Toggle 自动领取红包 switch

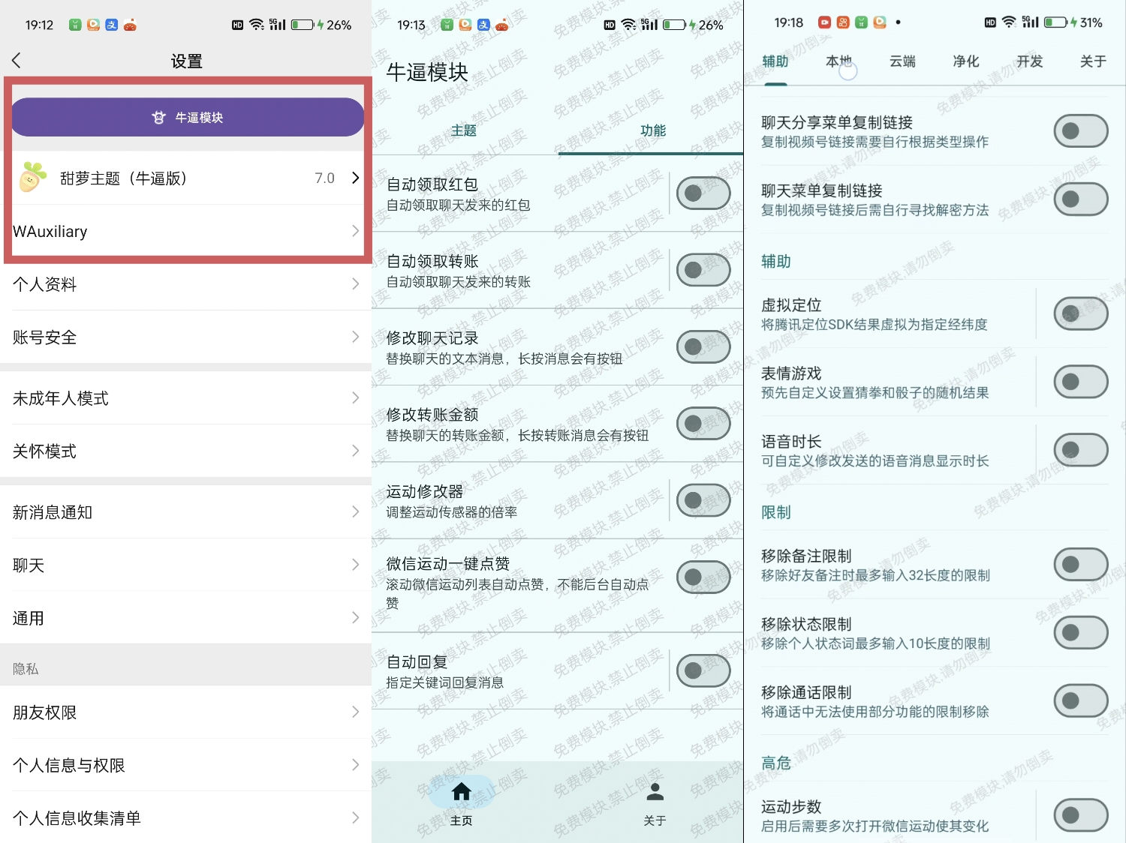click(703, 193)
